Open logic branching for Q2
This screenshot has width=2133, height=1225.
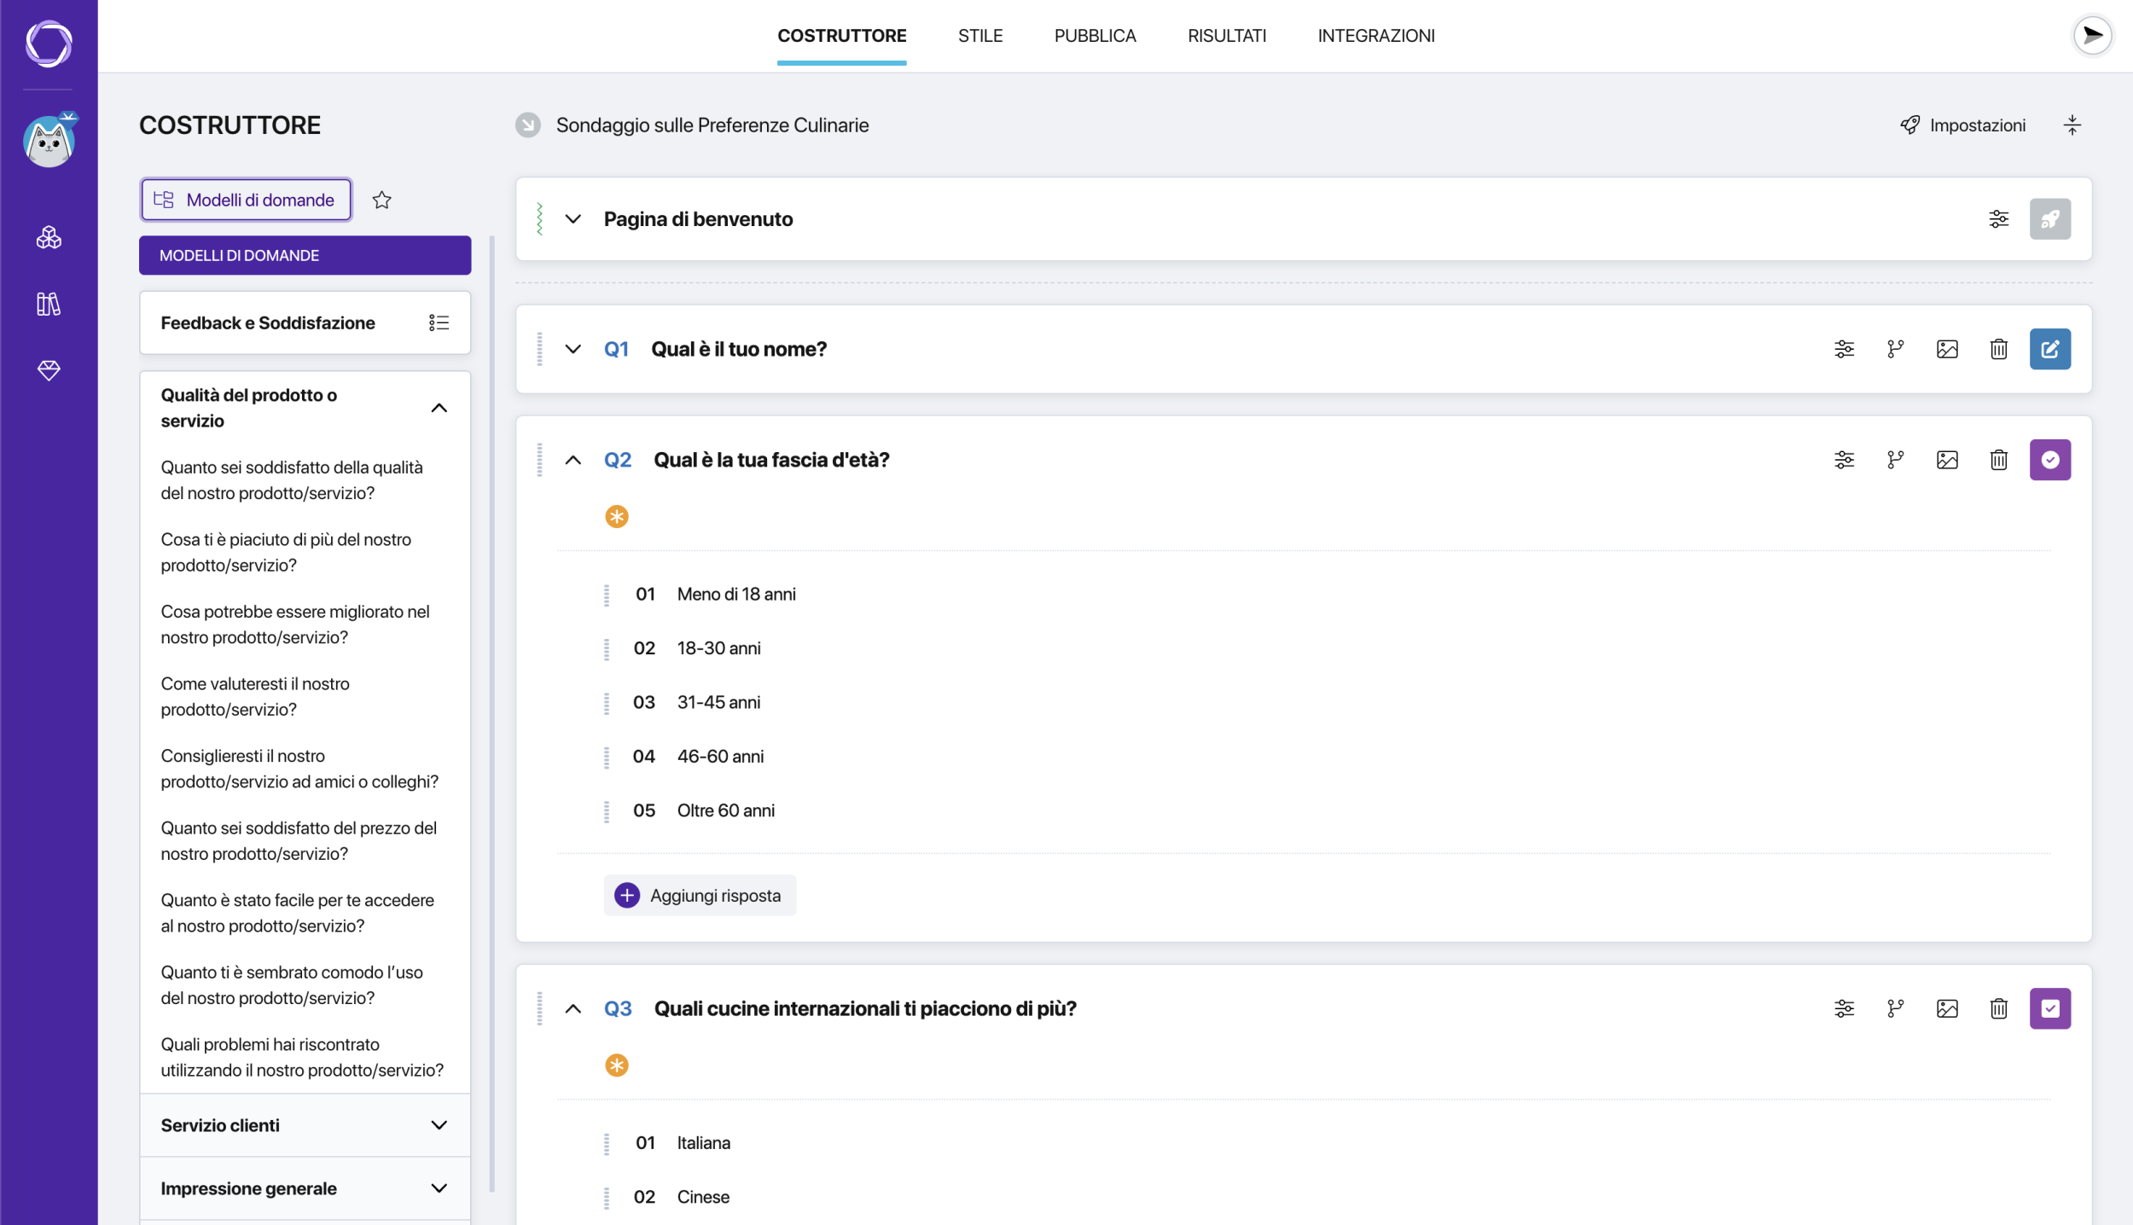click(1896, 460)
